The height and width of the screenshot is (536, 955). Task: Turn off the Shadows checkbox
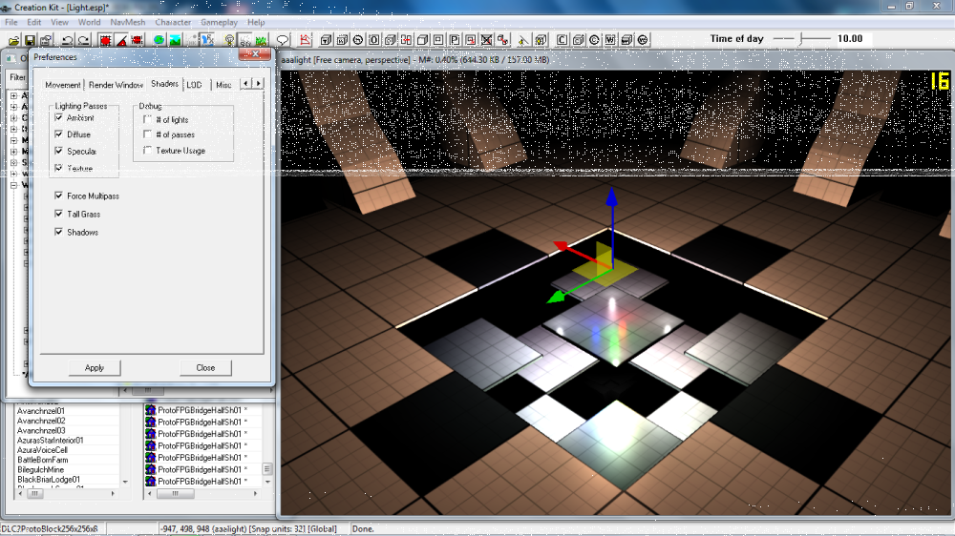point(58,232)
